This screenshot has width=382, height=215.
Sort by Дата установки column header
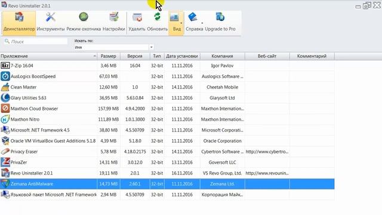[182, 56]
